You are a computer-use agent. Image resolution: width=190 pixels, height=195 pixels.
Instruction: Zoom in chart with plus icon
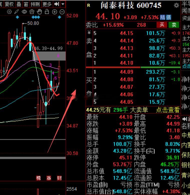pyautogui.click(x=55, y=12)
